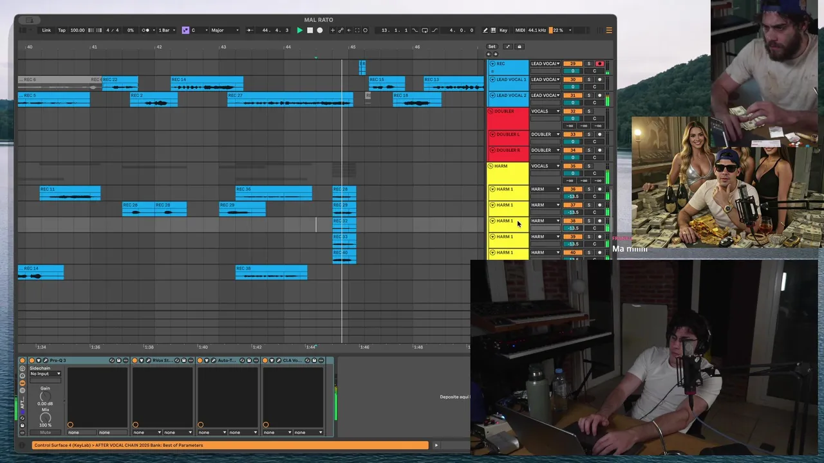This screenshot has height=463, width=824.
Task: Toggle the Pro-Q 3 device activator
Action: [x=32, y=360]
